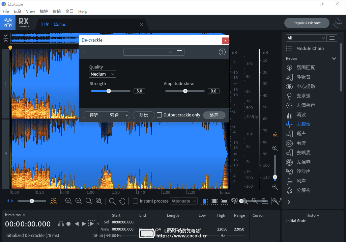Select the frequency selection tool

(224, 201)
